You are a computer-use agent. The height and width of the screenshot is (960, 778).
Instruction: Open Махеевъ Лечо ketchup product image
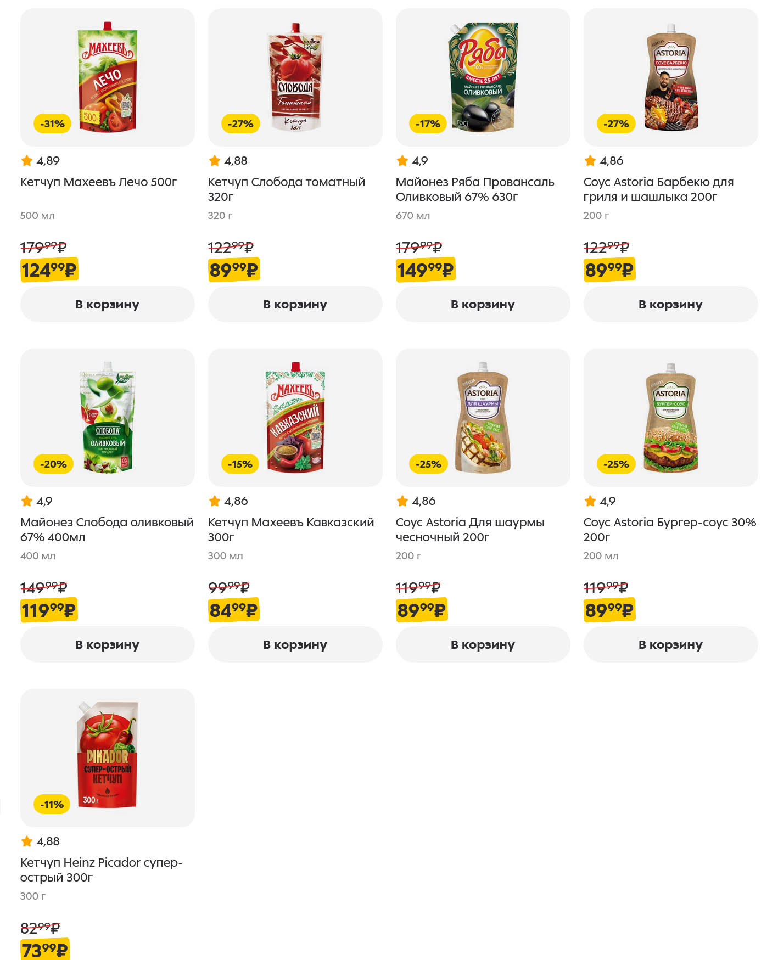tap(108, 77)
